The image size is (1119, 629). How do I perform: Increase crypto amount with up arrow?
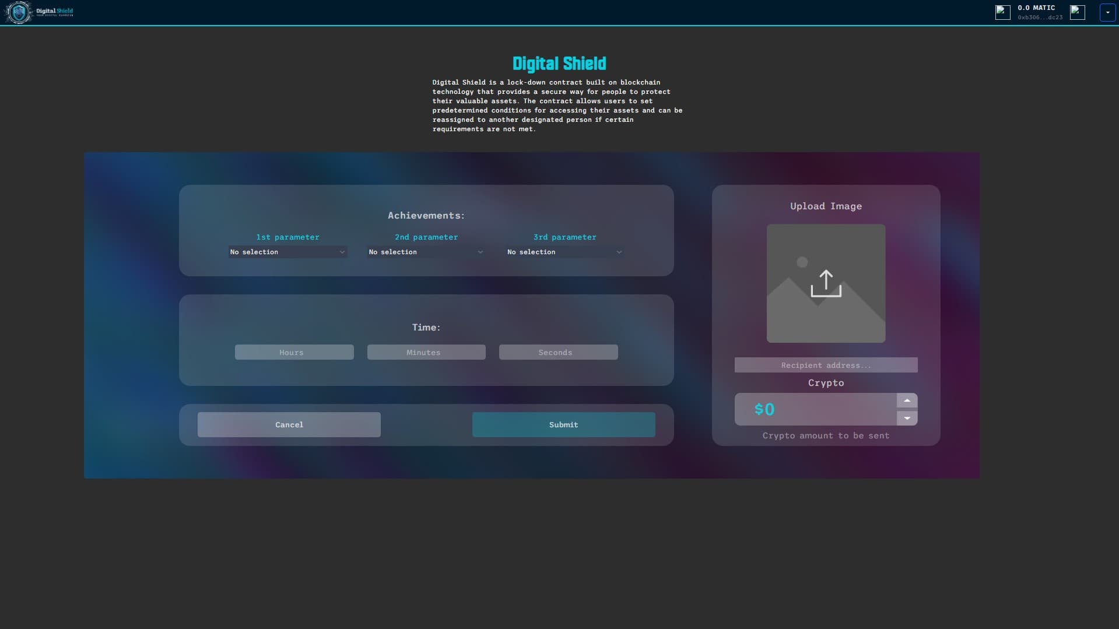(x=907, y=400)
